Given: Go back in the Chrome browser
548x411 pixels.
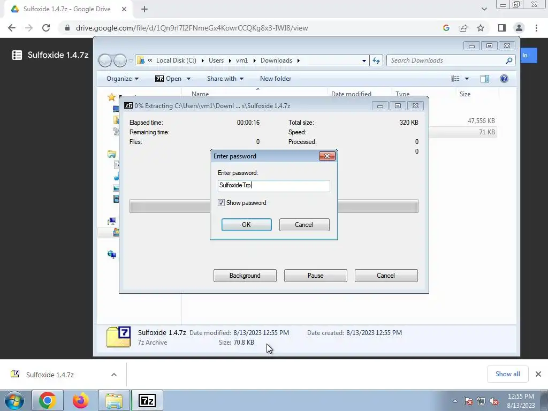Looking at the screenshot, I should (12, 28).
